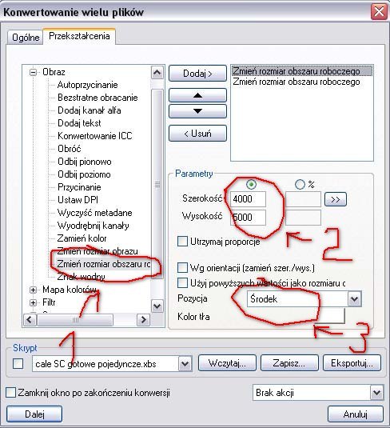390x428 pixels.
Task: Expand the Mapa kolorów tree node
Action: click(33, 290)
